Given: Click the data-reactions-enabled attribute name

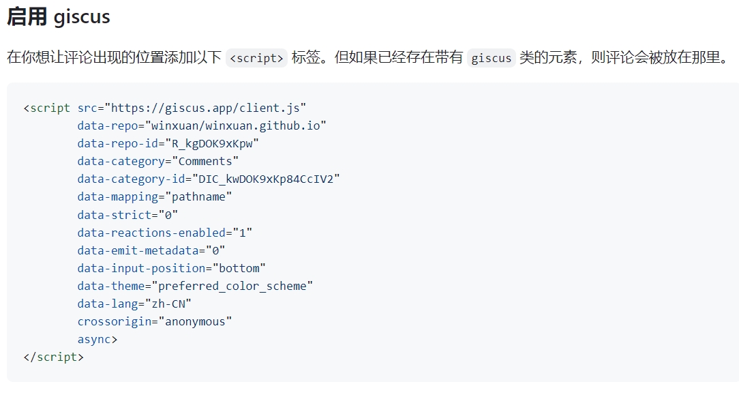Looking at the screenshot, I should (151, 232).
